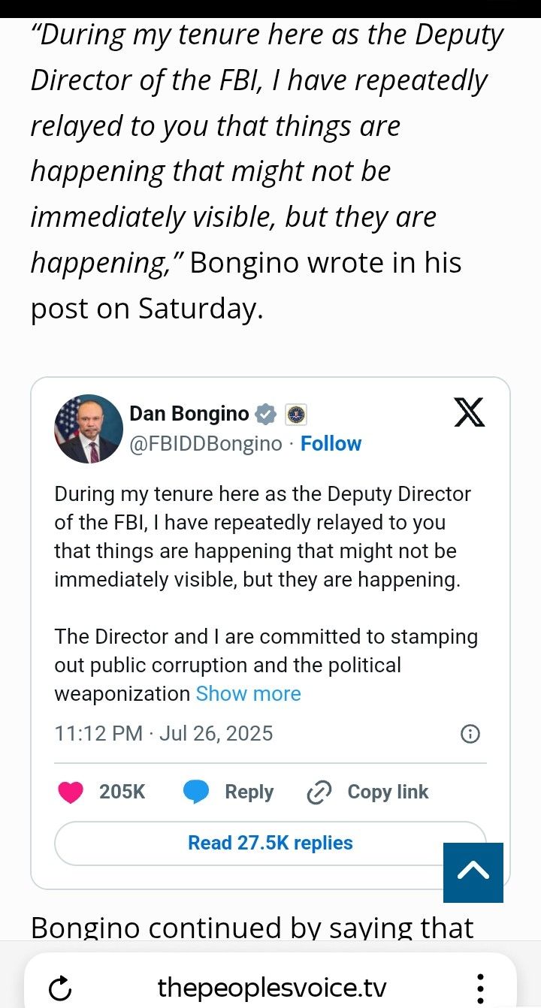Click the Reply label text
Screen dimensions: 541x1008
point(249,792)
